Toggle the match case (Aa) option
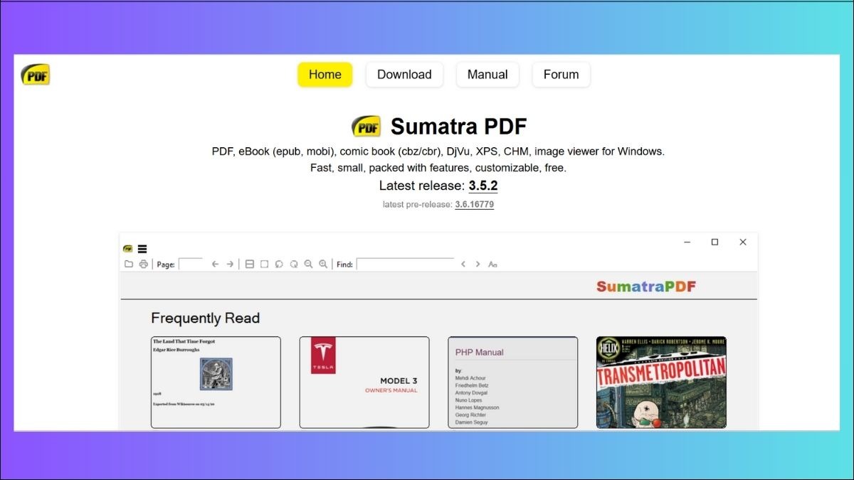This screenshot has height=480, width=854. (492, 264)
